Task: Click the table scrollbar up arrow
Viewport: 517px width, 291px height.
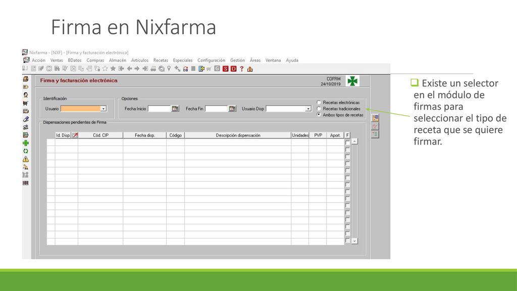Action: 354,141
